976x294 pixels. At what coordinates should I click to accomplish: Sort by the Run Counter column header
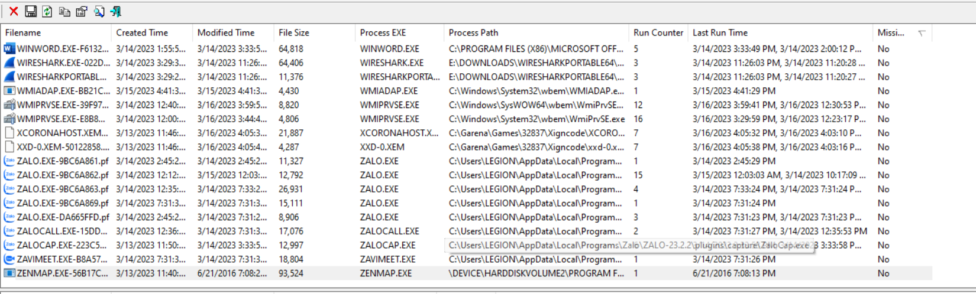tap(658, 33)
